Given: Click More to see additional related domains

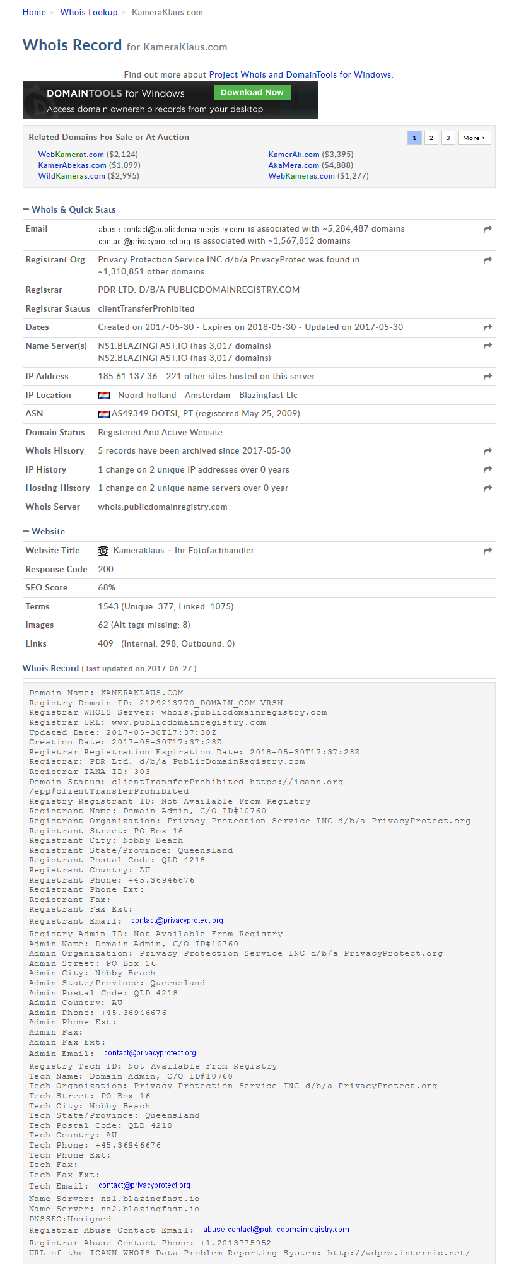Looking at the screenshot, I should [474, 138].
